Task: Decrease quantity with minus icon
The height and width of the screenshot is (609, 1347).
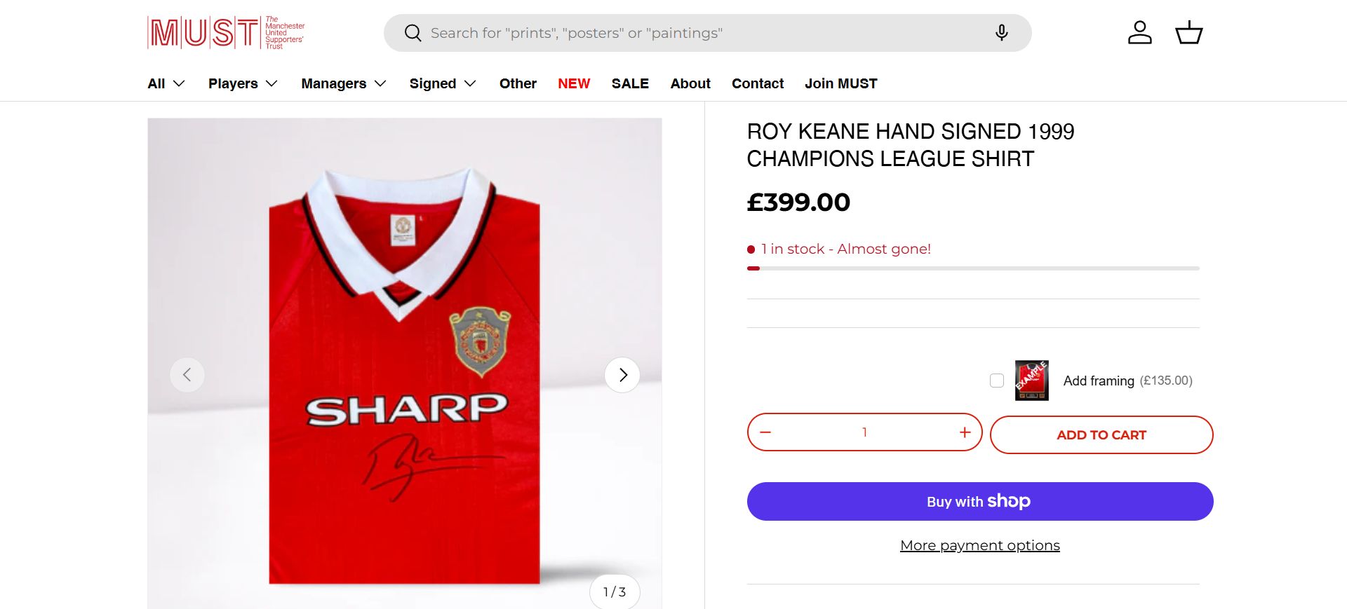Action: 765,432
